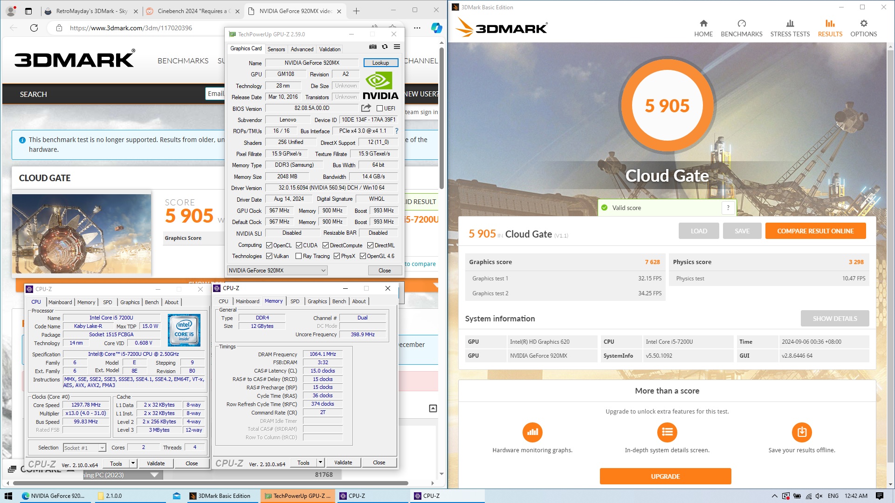895x503 pixels.
Task: Toggle Vulkan checkbox in GPU-Z
Action: [269, 256]
